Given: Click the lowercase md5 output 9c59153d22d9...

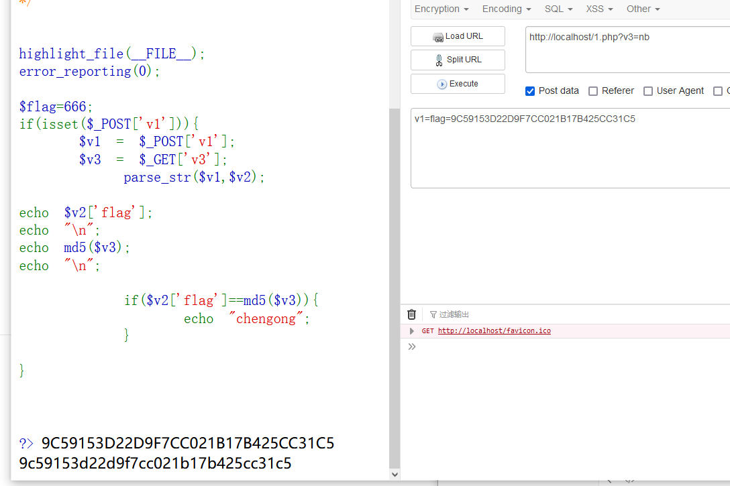Looking at the screenshot, I should (x=155, y=463).
